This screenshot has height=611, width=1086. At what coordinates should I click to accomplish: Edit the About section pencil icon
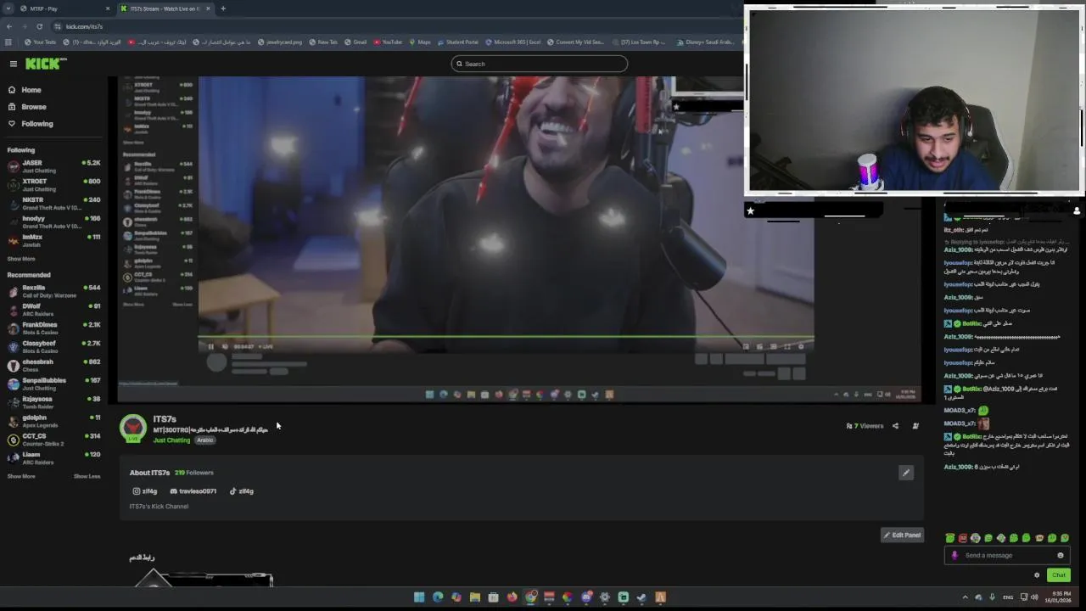pos(906,473)
